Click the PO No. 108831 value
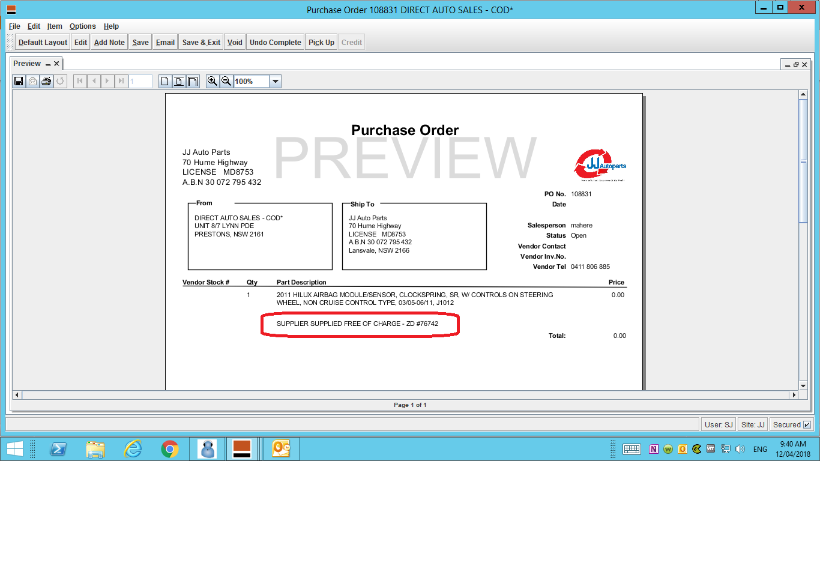This screenshot has height=569, width=820. (x=581, y=194)
